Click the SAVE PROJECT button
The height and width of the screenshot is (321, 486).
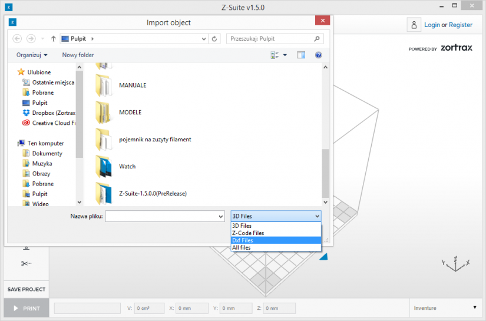click(x=27, y=289)
